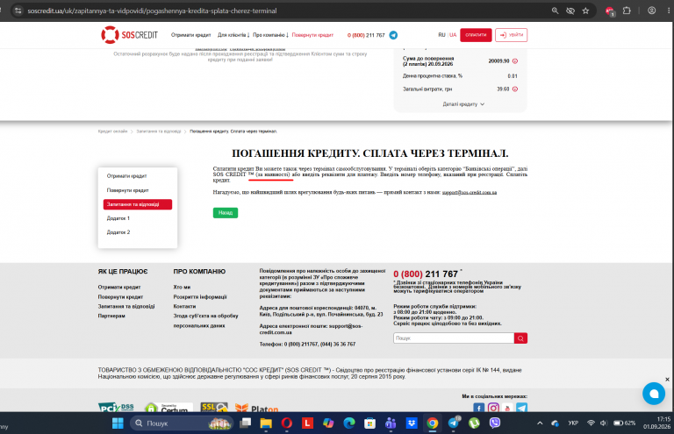Open the 'Про компанію' dropdown menu
Image resolution: width=674 pixels, height=434 pixels.
tap(270, 35)
